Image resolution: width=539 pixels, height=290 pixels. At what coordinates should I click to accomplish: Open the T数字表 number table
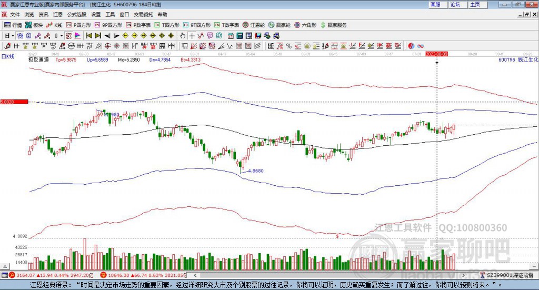(226, 25)
